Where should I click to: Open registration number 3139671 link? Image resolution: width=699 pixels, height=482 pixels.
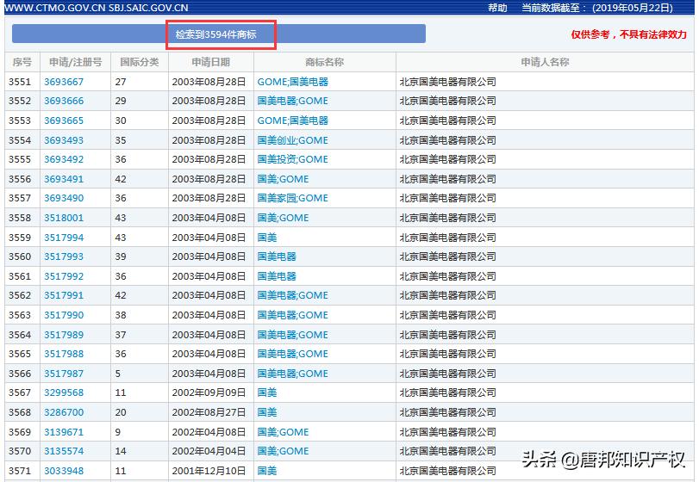tap(64, 432)
